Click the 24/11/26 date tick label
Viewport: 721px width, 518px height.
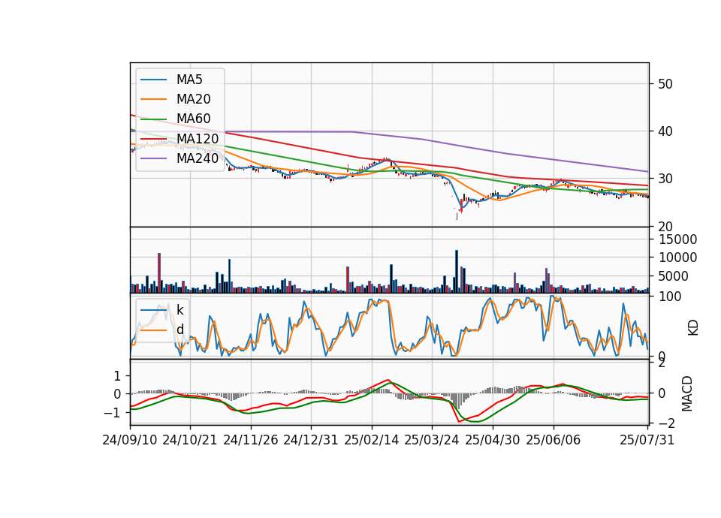(x=251, y=440)
